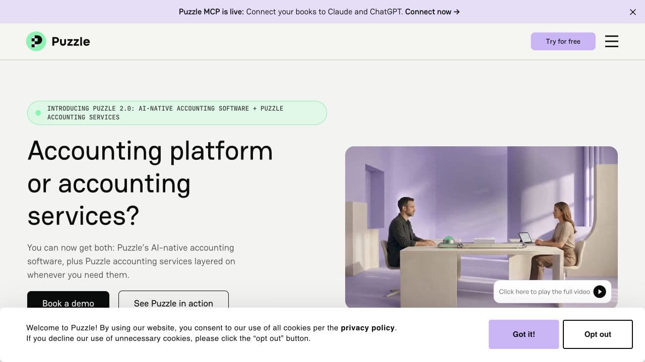Click the Puzzle logo icon
Image resolution: width=645 pixels, height=362 pixels.
36,41
